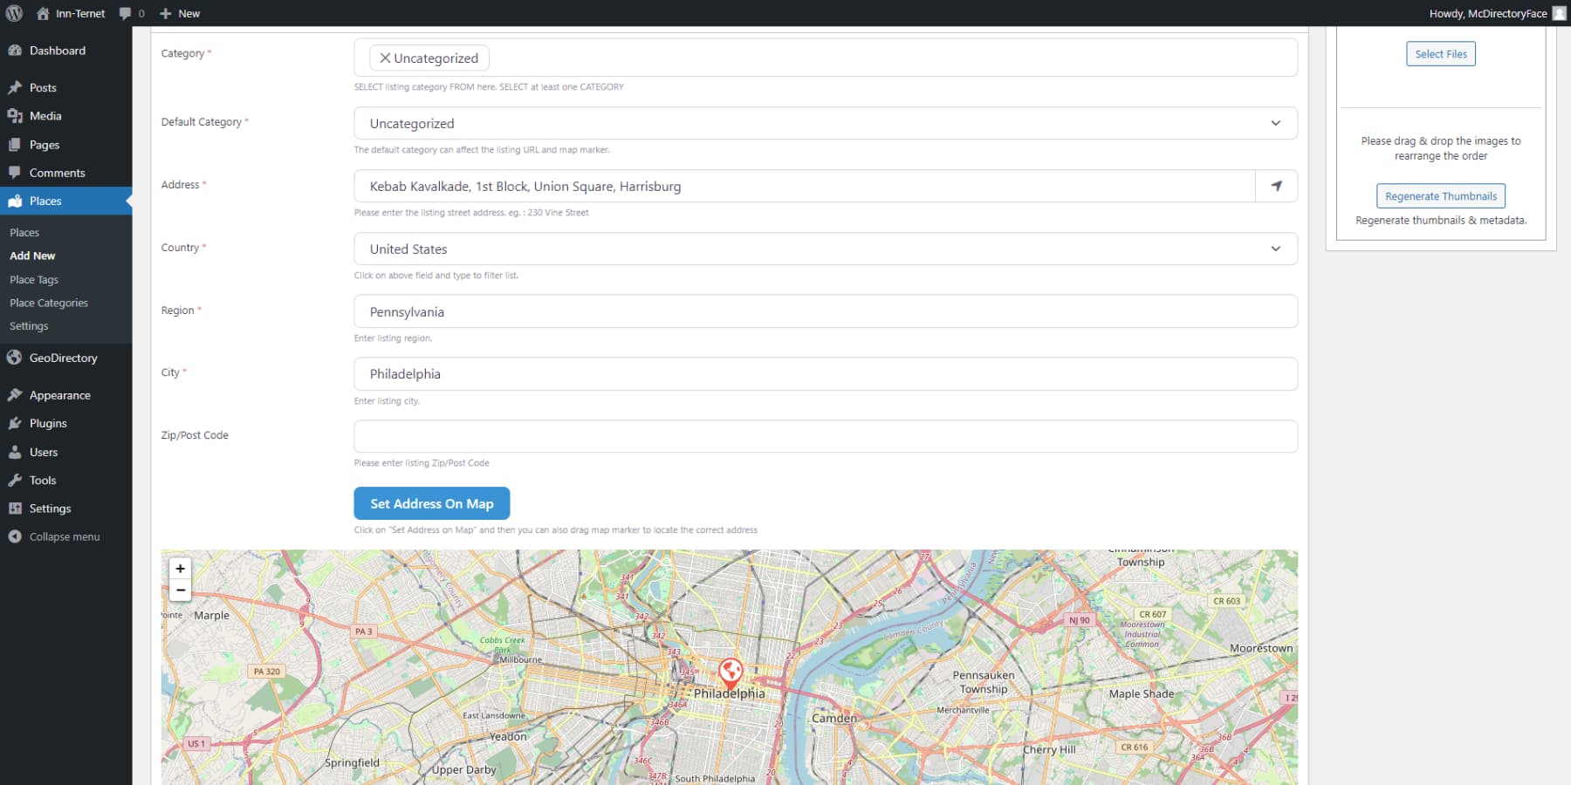
Task: Open the GeoDirectory globe menu in sidebar
Action: [x=15, y=358]
